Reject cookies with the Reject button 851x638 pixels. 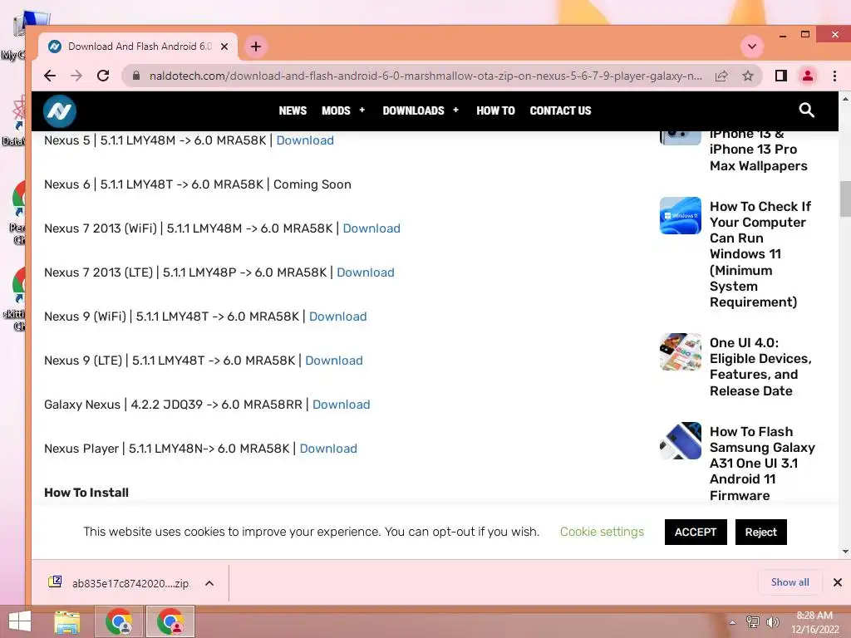(x=761, y=532)
